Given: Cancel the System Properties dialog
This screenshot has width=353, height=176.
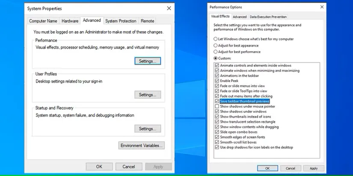Looking at the screenshot, I should click(129, 167).
